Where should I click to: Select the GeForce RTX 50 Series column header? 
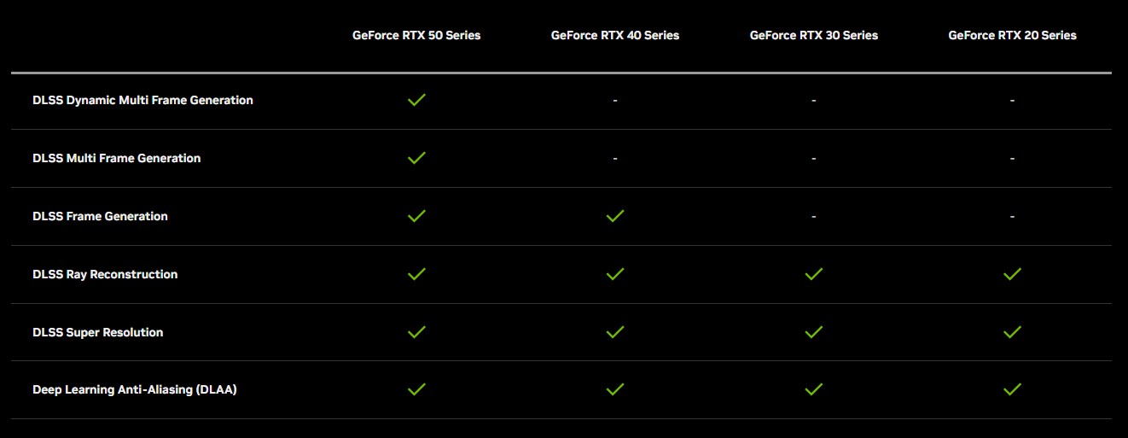click(x=416, y=35)
